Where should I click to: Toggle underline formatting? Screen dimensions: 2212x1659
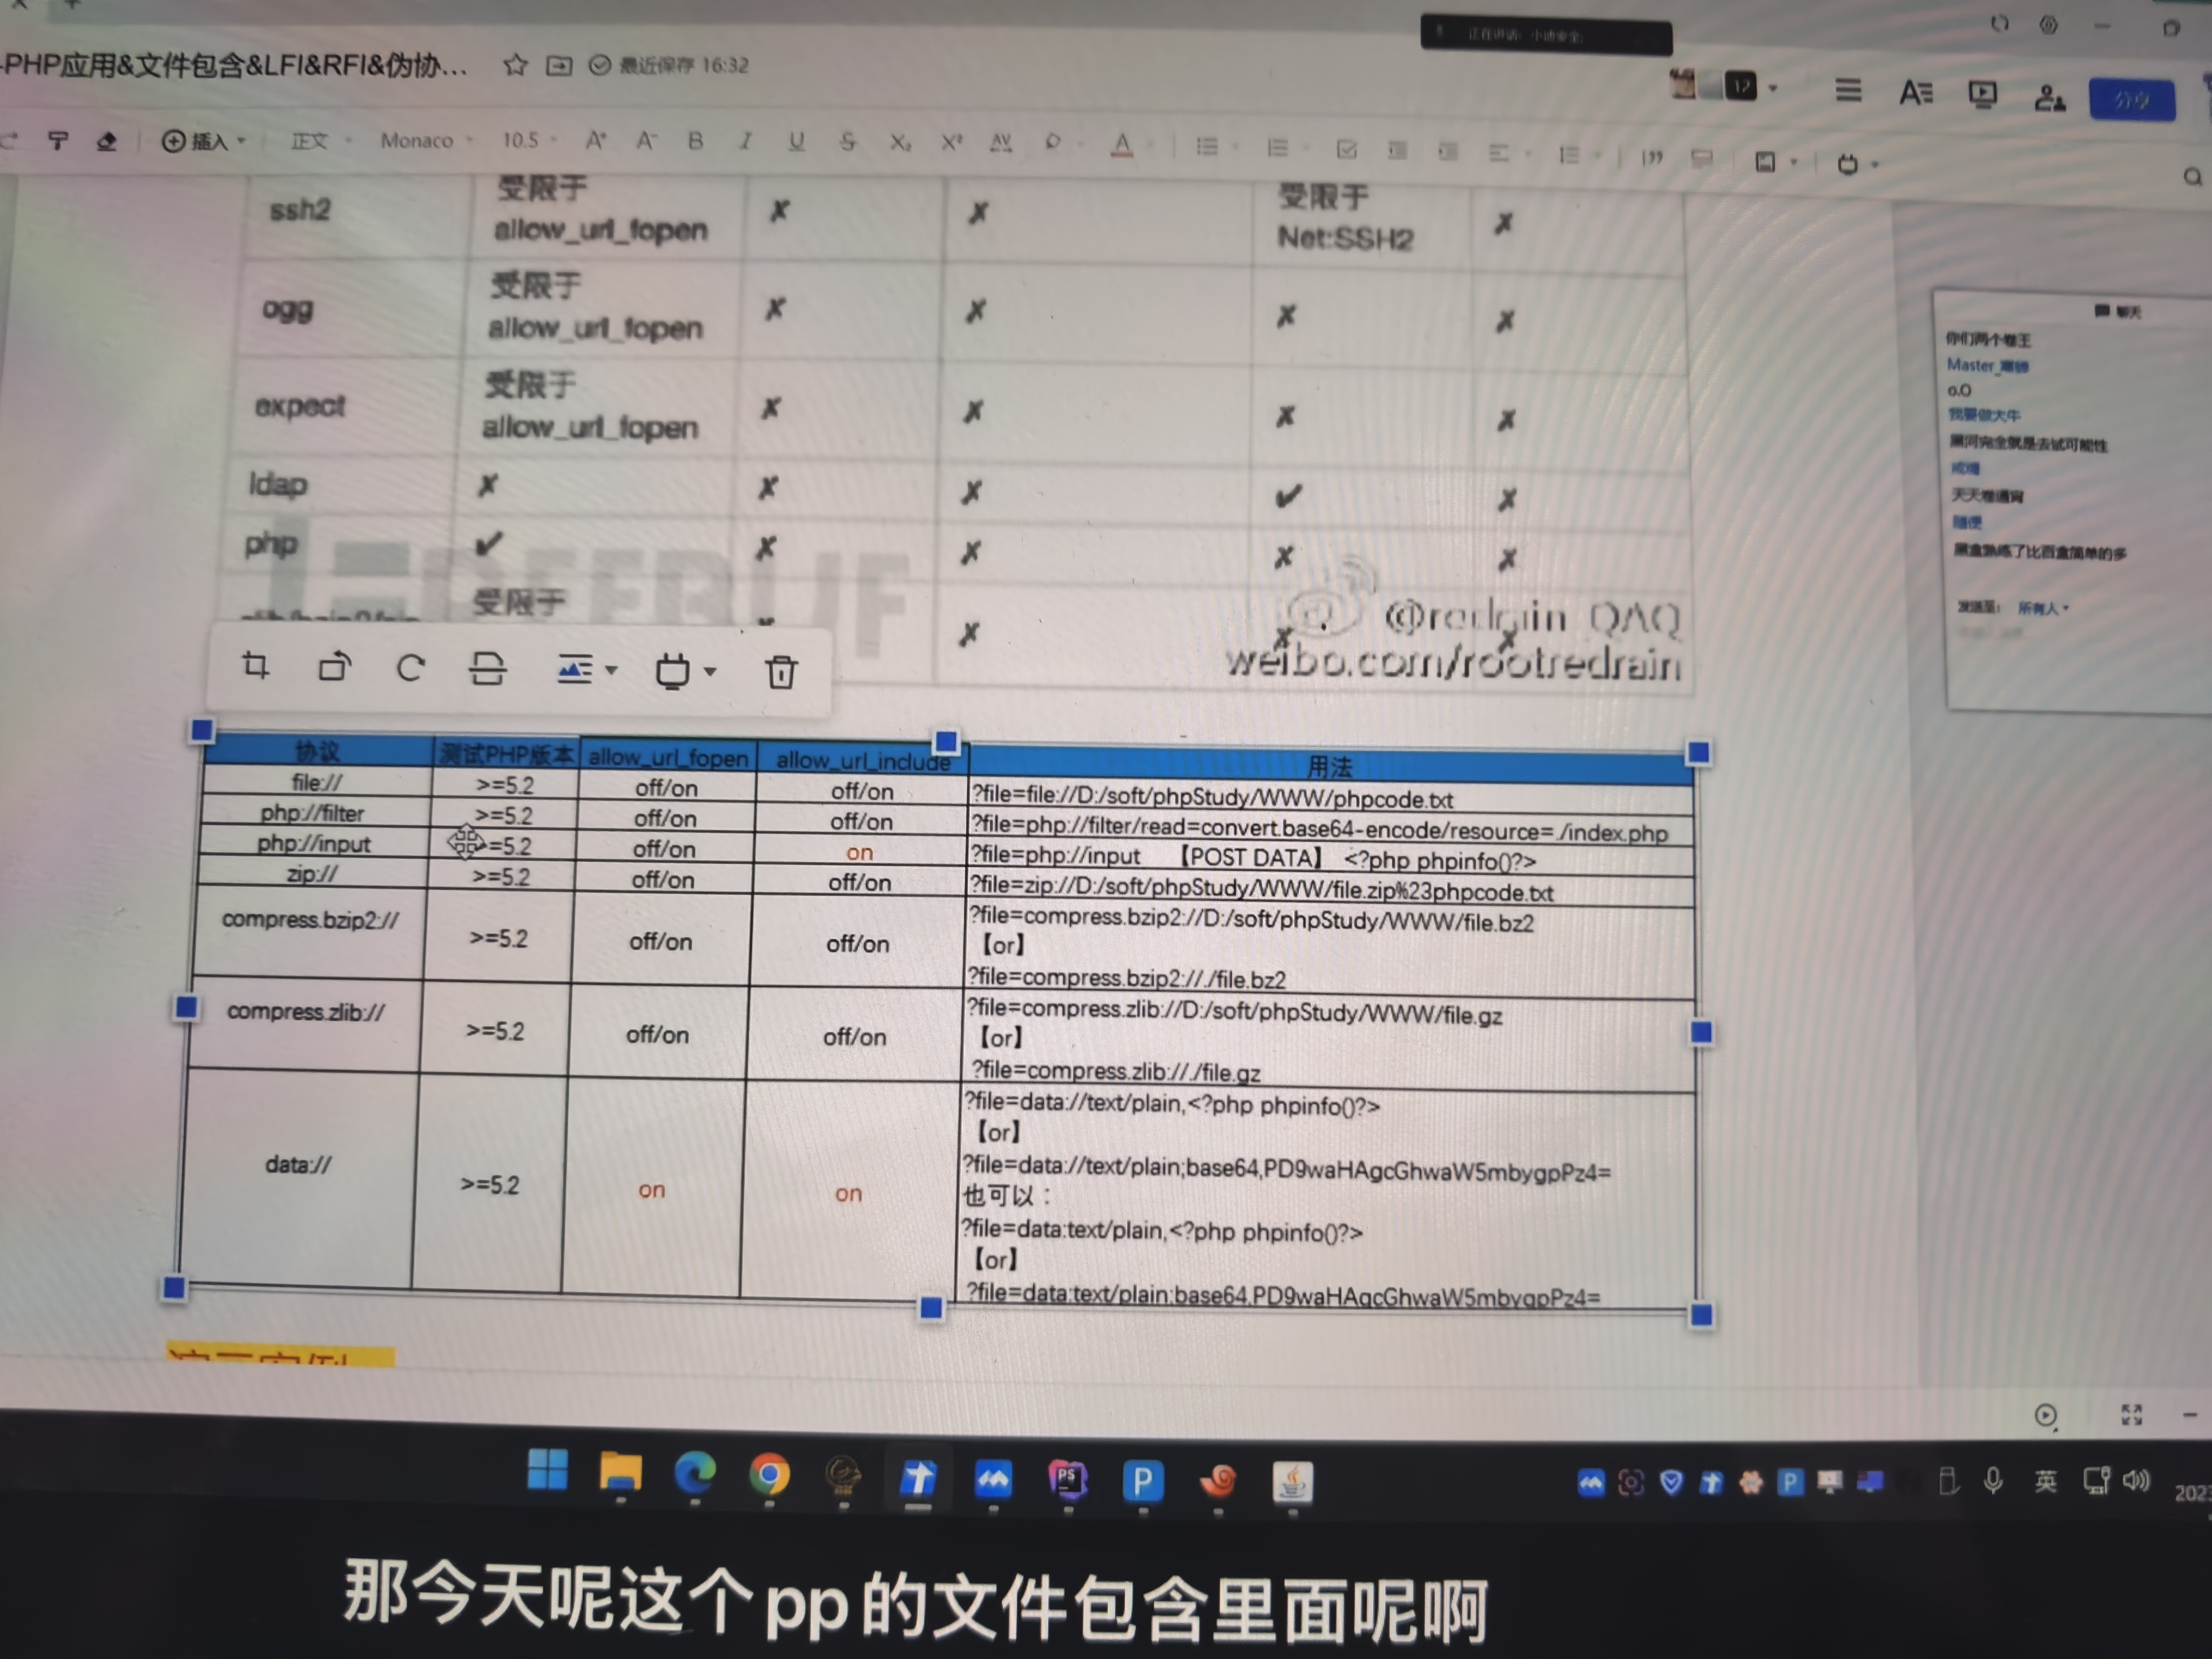(796, 142)
